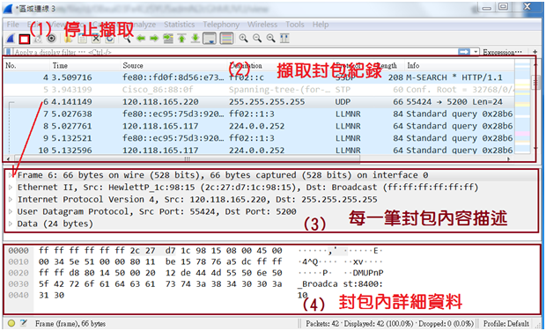Sort packets by the Time column

(x=85, y=65)
